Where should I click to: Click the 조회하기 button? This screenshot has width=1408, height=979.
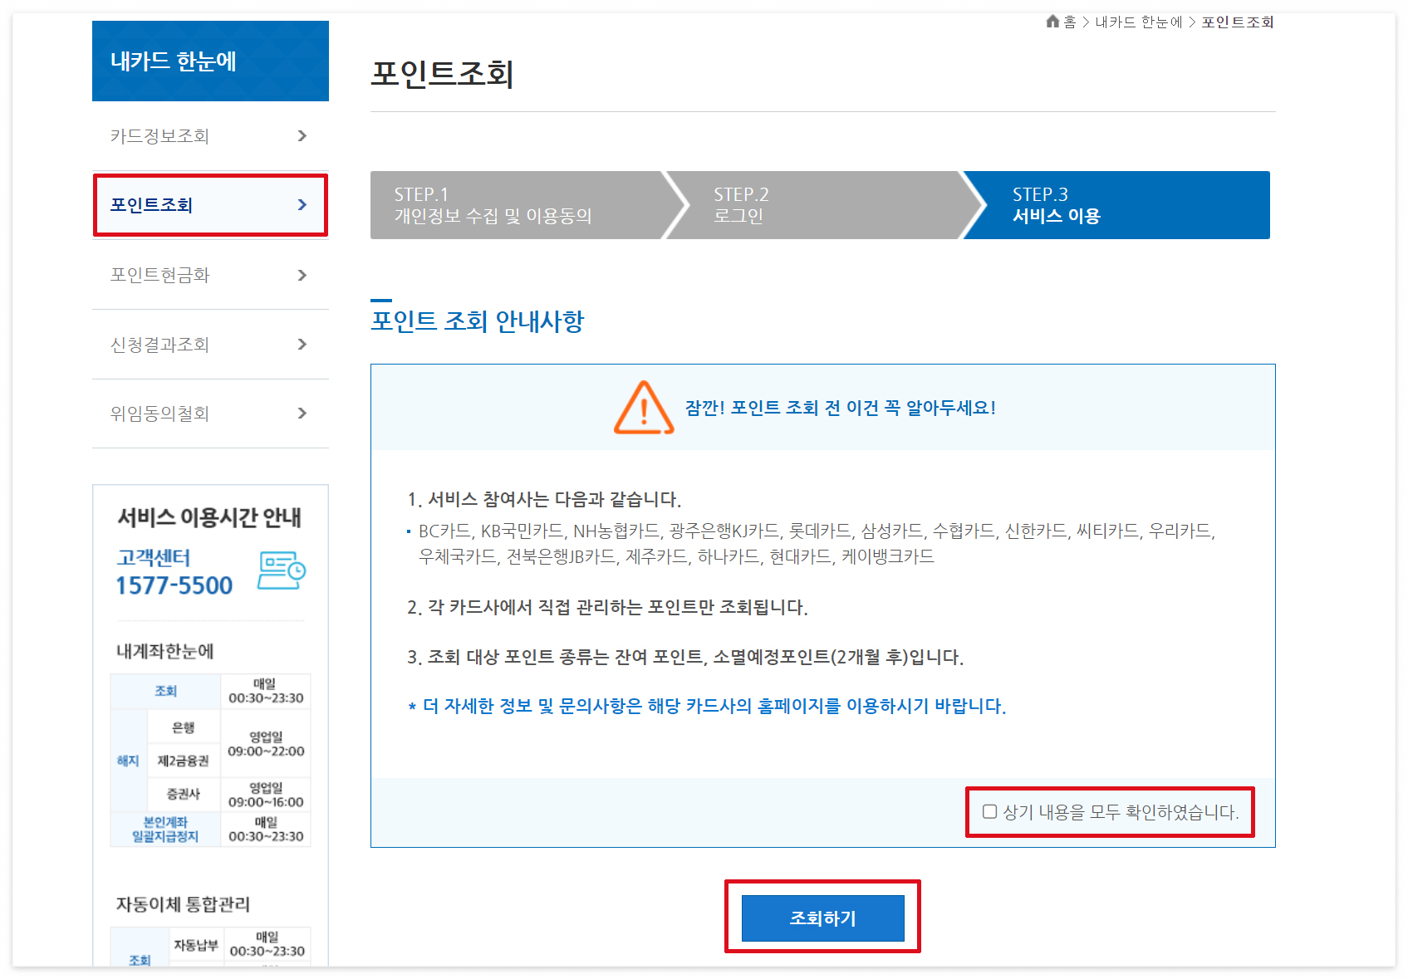822,918
